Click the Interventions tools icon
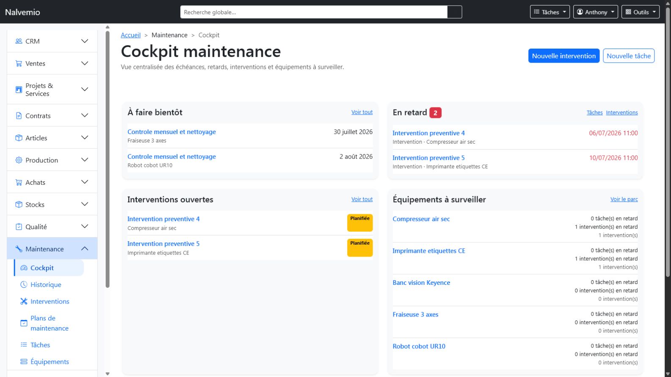The height and width of the screenshot is (377, 671). 24,301
